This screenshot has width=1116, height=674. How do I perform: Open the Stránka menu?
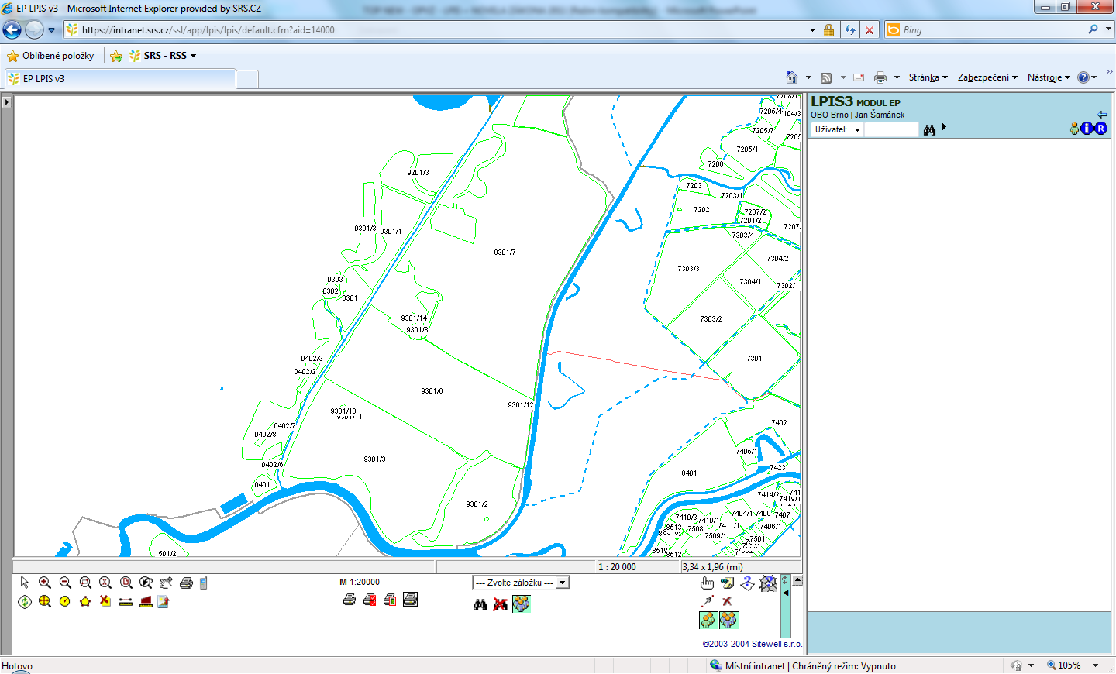coord(928,77)
